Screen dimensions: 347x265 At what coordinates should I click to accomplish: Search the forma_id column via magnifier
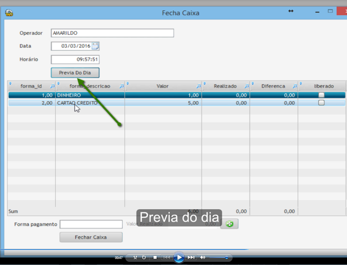pos(53,87)
